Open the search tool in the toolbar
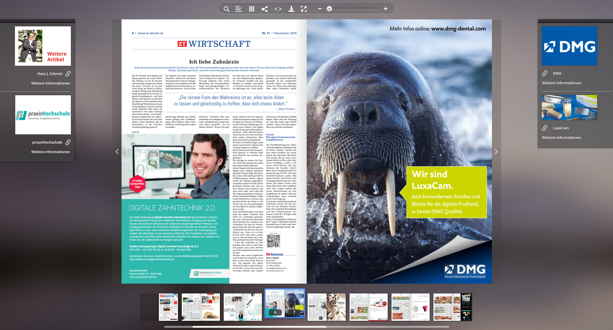Screen dimensions: 613x330 point(226,9)
